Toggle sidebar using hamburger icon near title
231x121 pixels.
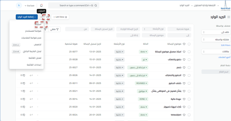point(229,17)
